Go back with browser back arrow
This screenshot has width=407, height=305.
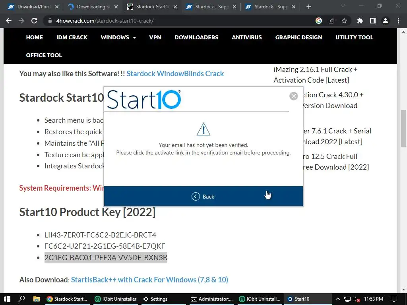[9, 21]
